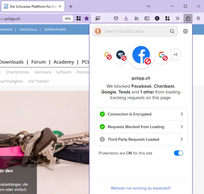Image resolution: width=204 pixels, height=194 pixels.
Task: Select the blocked Chartbeat tracker icon
Action: pos(121,55)
